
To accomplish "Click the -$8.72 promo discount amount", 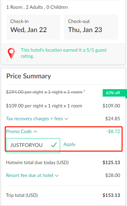I will [113, 131].
